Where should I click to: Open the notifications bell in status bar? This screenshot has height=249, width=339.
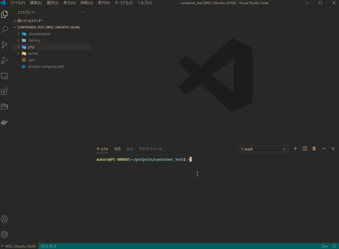click(335, 246)
